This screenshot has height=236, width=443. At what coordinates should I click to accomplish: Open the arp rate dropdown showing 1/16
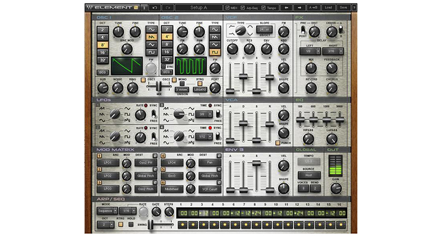click(x=128, y=211)
